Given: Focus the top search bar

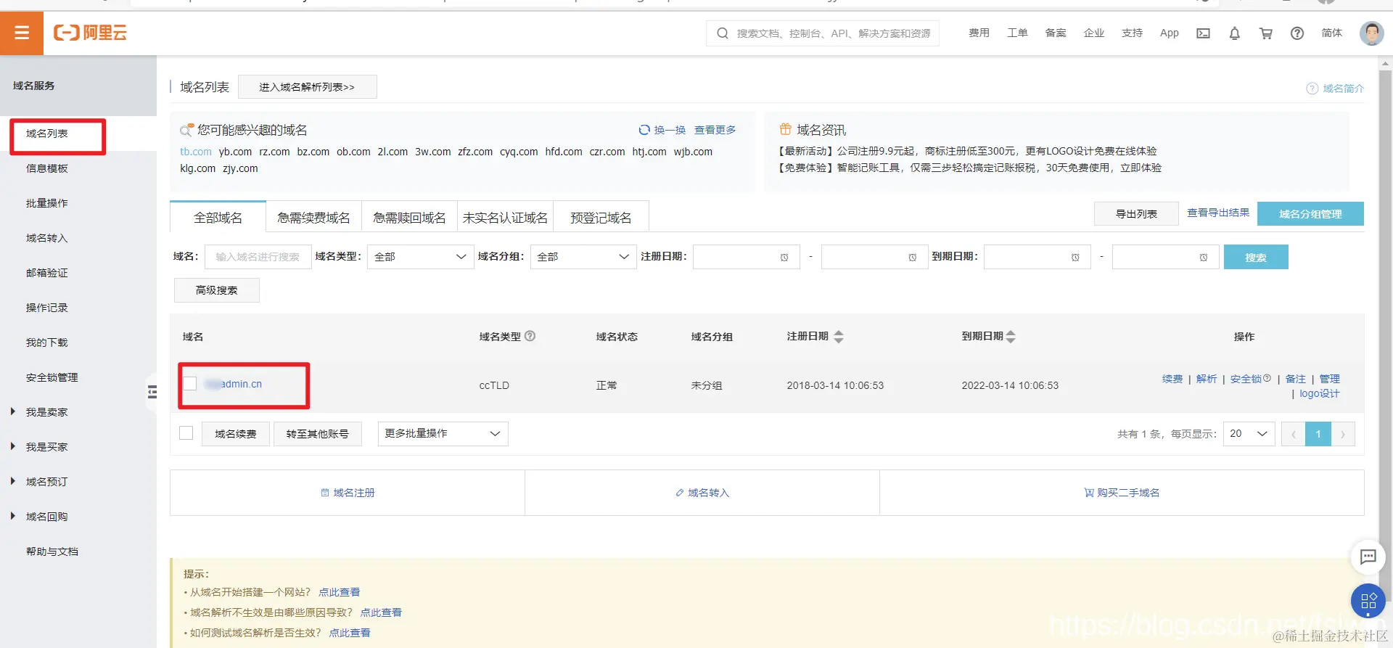Looking at the screenshot, I should (x=823, y=33).
